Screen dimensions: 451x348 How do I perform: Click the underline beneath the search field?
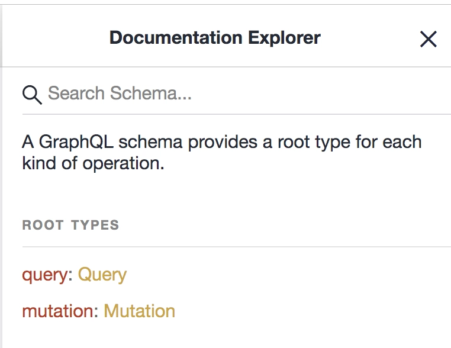point(236,114)
